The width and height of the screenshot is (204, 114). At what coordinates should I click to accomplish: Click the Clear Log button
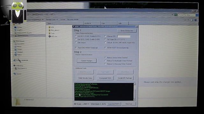[129, 104]
